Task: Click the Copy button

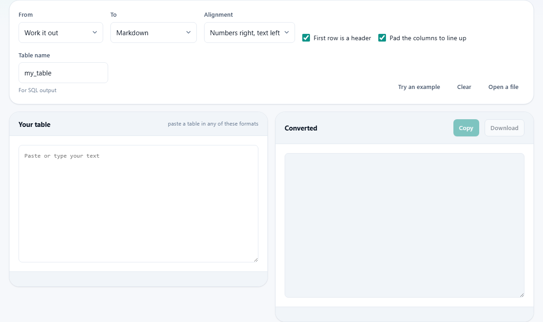Action: coord(466,128)
